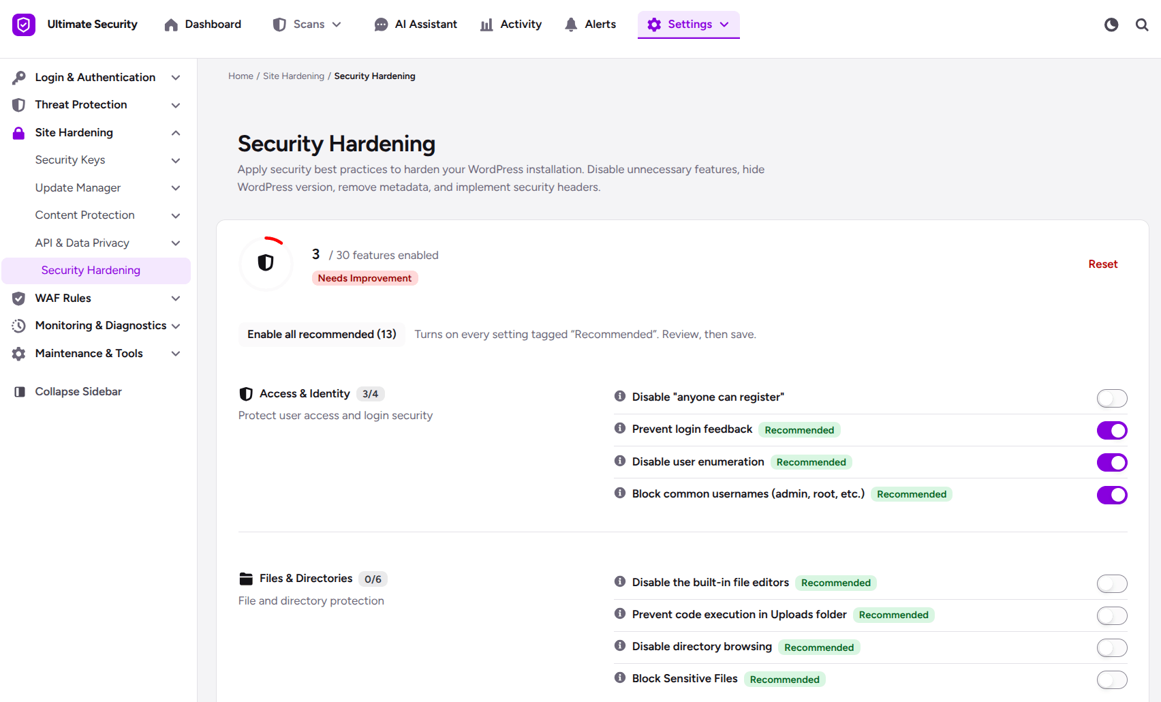
Task: Go to the Dashboard tab
Action: click(x=203, y=25)
